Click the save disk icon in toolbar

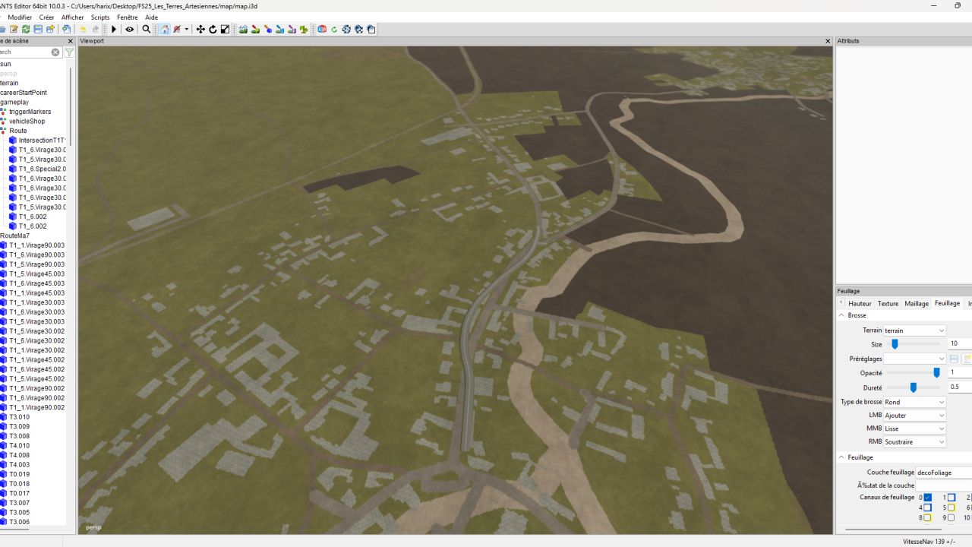[x=38, y=30]
